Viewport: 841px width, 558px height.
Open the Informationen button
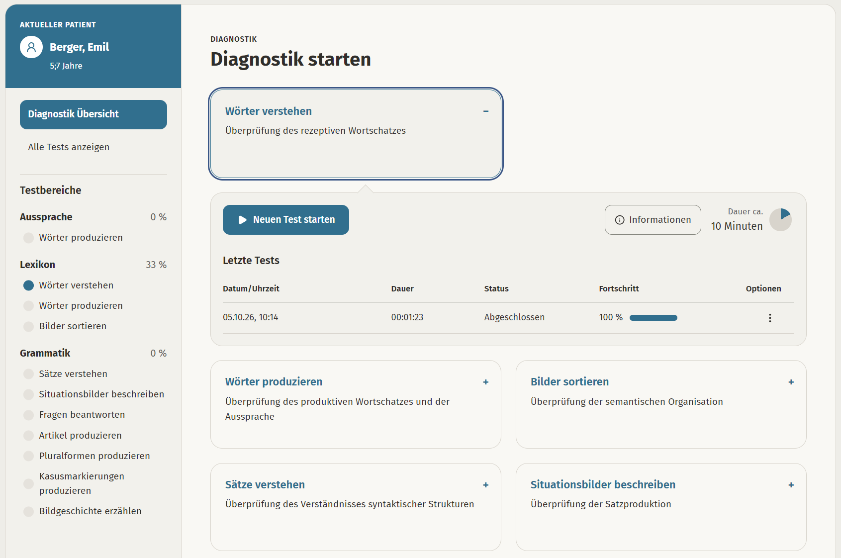[x=653, y=220]
